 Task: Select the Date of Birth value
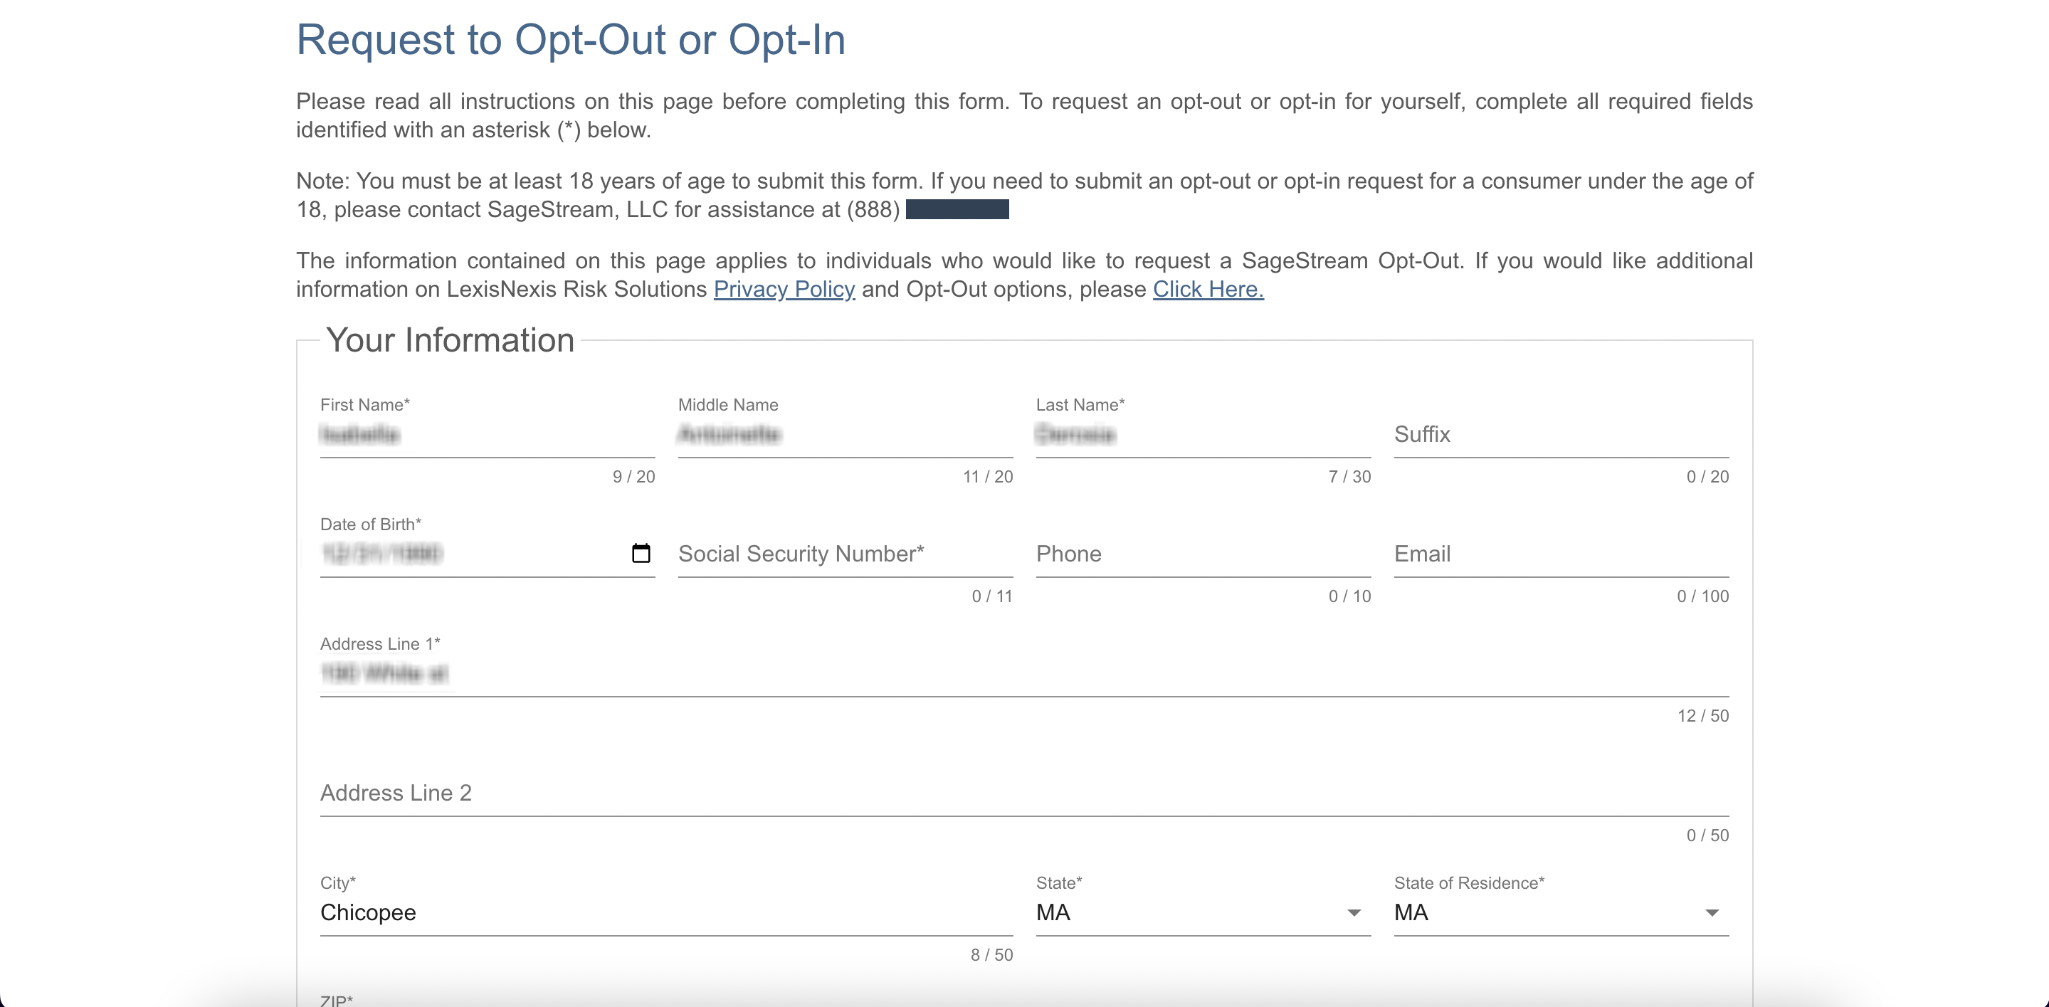pyautogui.click(x=381, y=554)
